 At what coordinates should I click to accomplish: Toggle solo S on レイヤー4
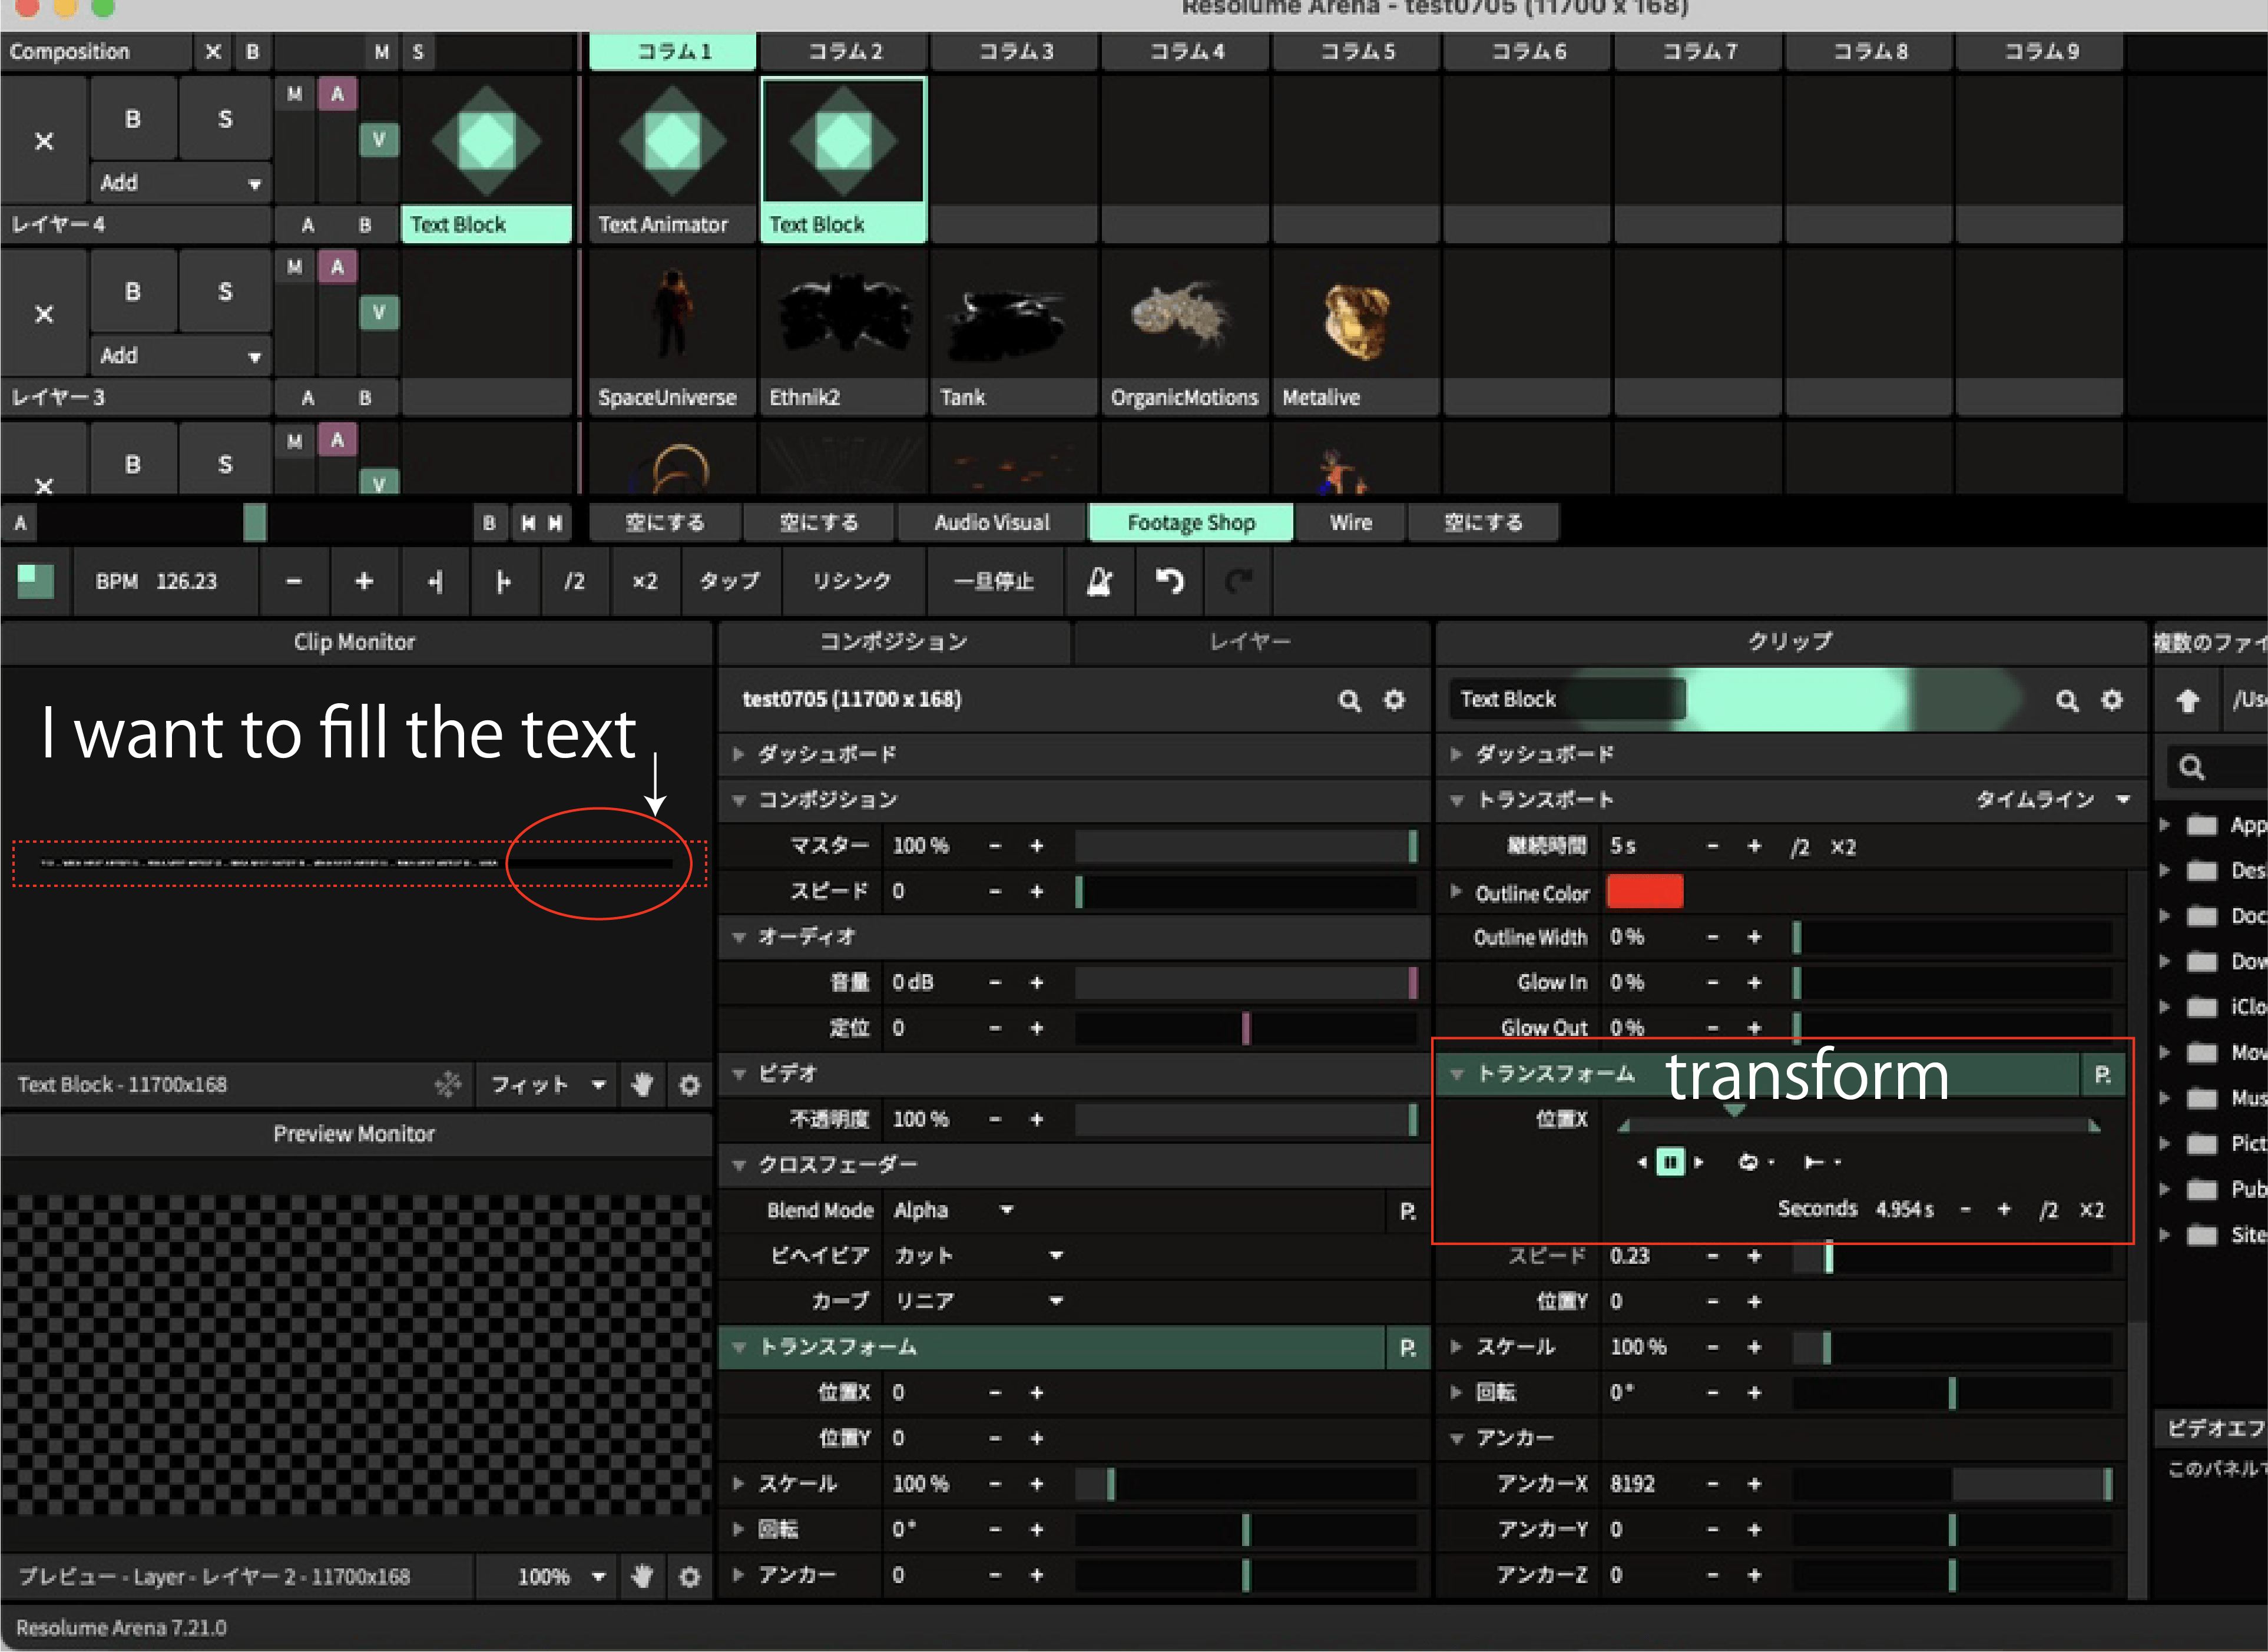[225, 119]
